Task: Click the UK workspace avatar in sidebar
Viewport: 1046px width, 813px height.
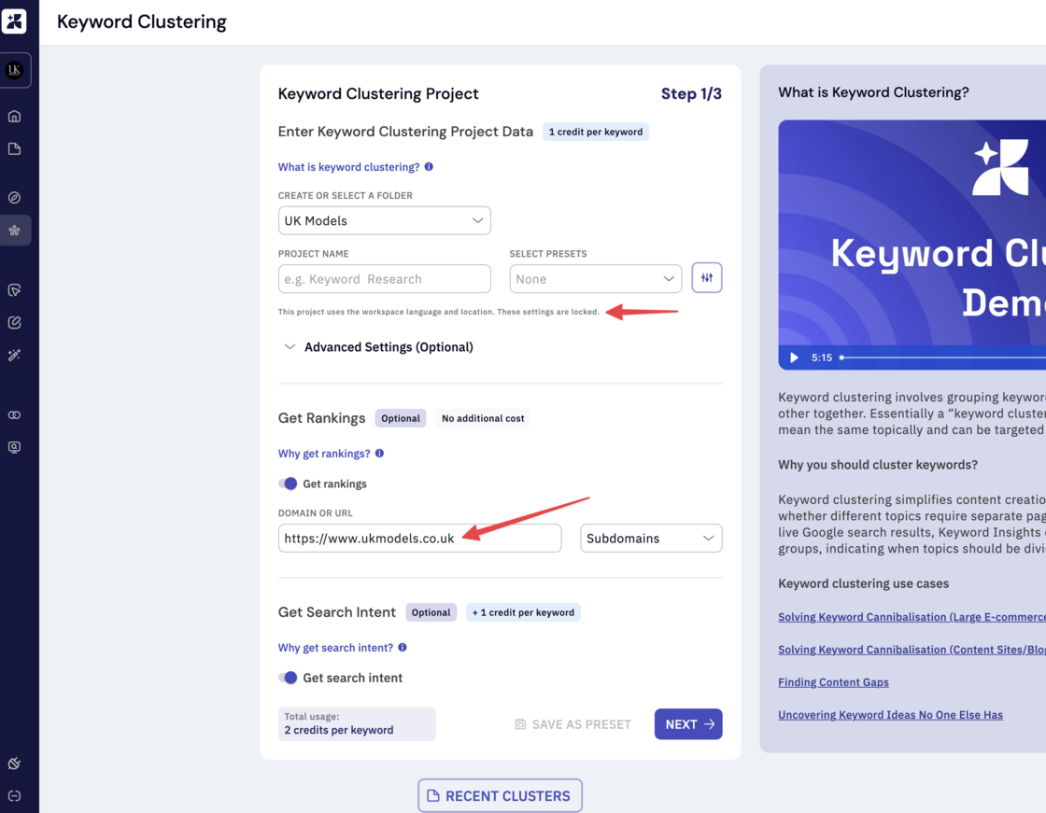Action: 15,70
